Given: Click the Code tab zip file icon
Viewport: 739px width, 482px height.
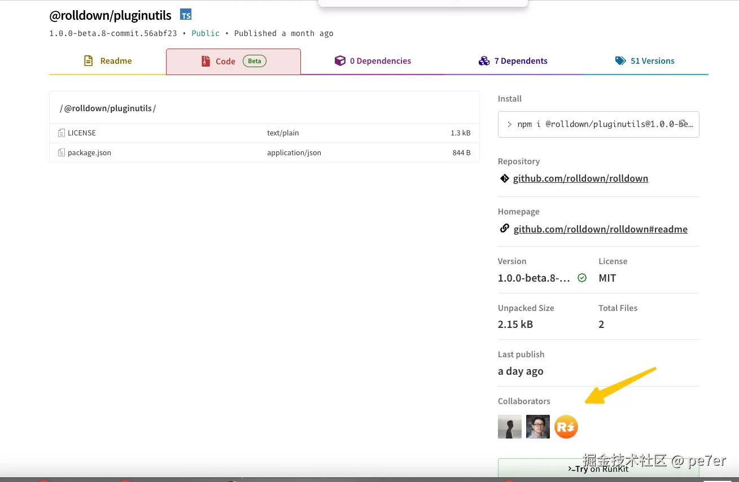Looking at the screenshot, I should [205, 61].
